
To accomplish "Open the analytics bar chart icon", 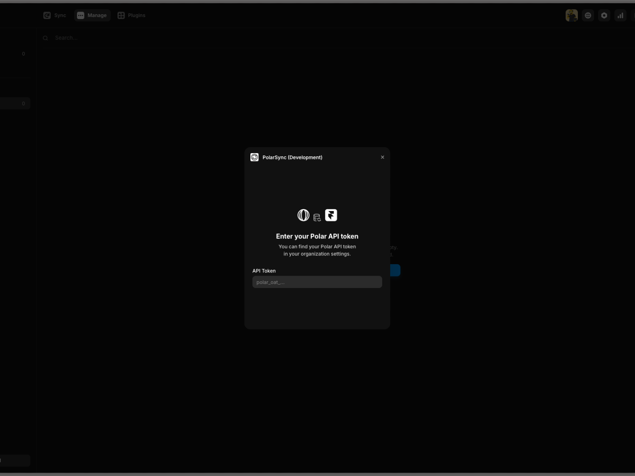I will point(620,15).
